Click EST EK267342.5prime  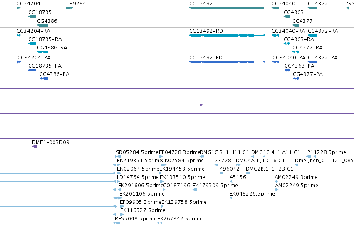pos(180,219)
